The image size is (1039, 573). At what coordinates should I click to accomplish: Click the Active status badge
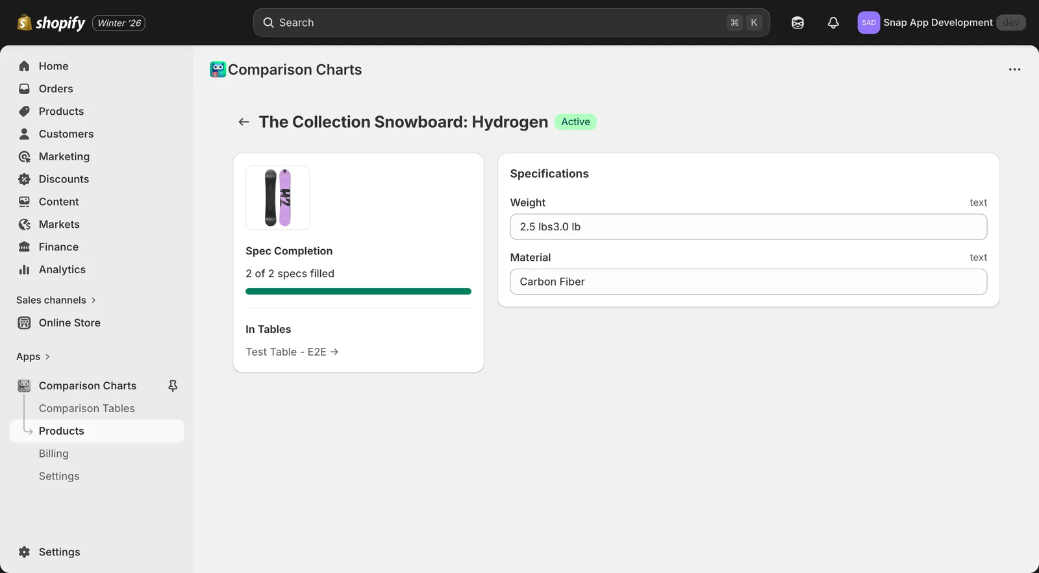pyautogui.click(x=575, y=122)
